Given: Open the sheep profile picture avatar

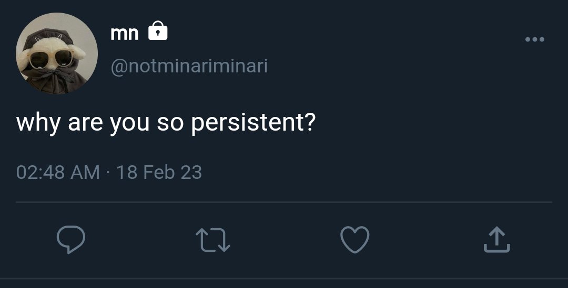Looking at the screenshot, I should point(57,54).
